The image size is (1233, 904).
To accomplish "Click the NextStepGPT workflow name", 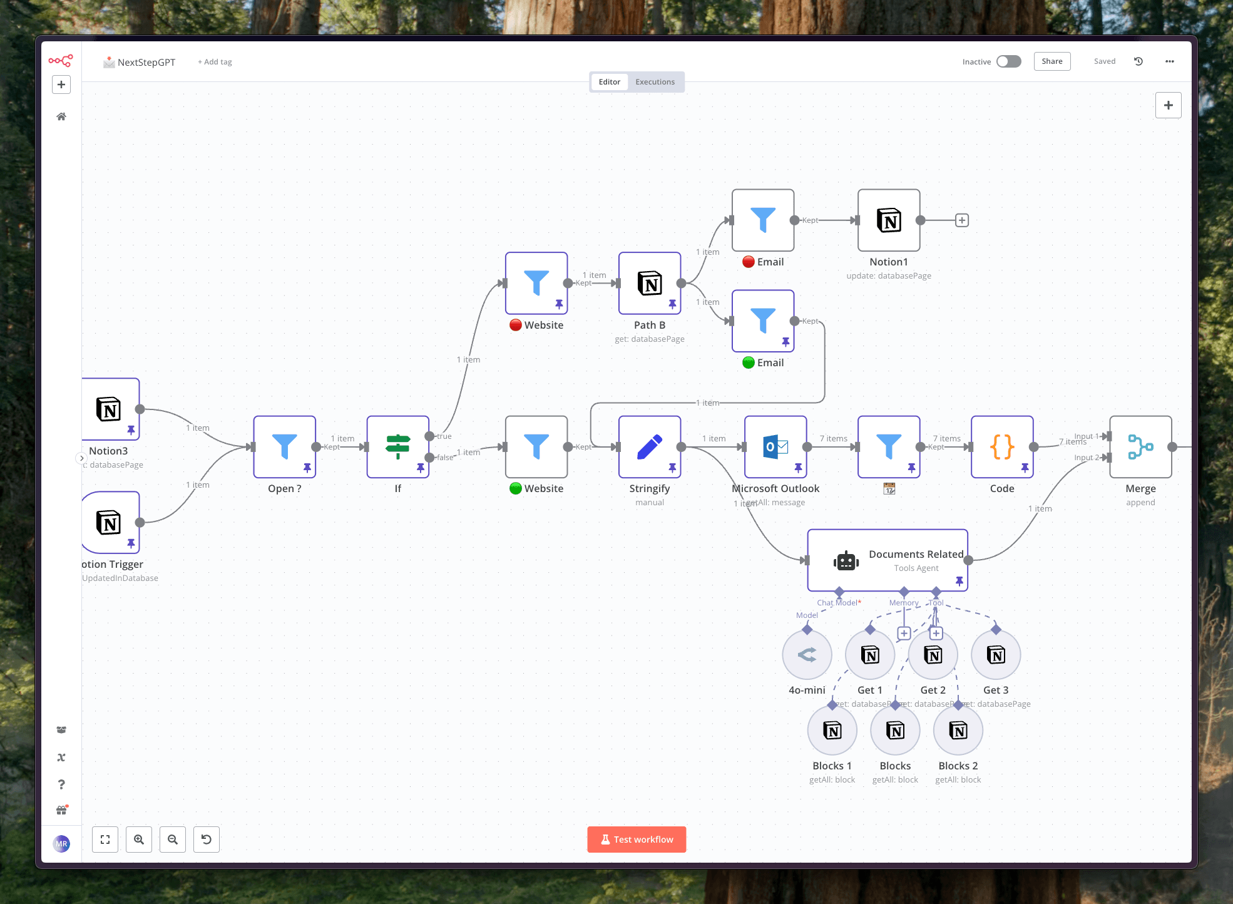I will point(146,62).
